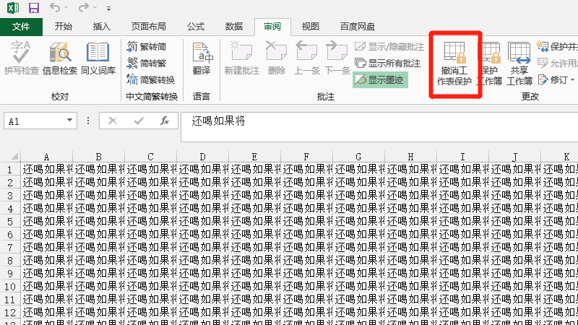The image size is (578, 325).
Task: Switch to the 数据 (Data) tab
Action: [x=233, y=27]
